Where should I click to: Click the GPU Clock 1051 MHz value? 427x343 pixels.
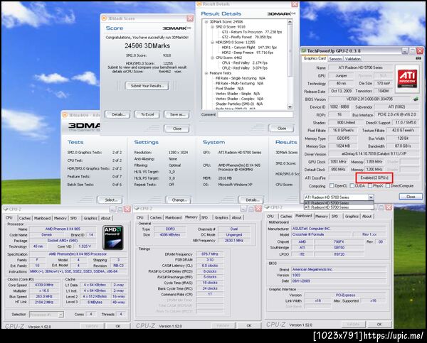tap(338, 162)
